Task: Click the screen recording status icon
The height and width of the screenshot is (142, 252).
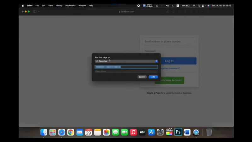Action: tap(139, 6)
